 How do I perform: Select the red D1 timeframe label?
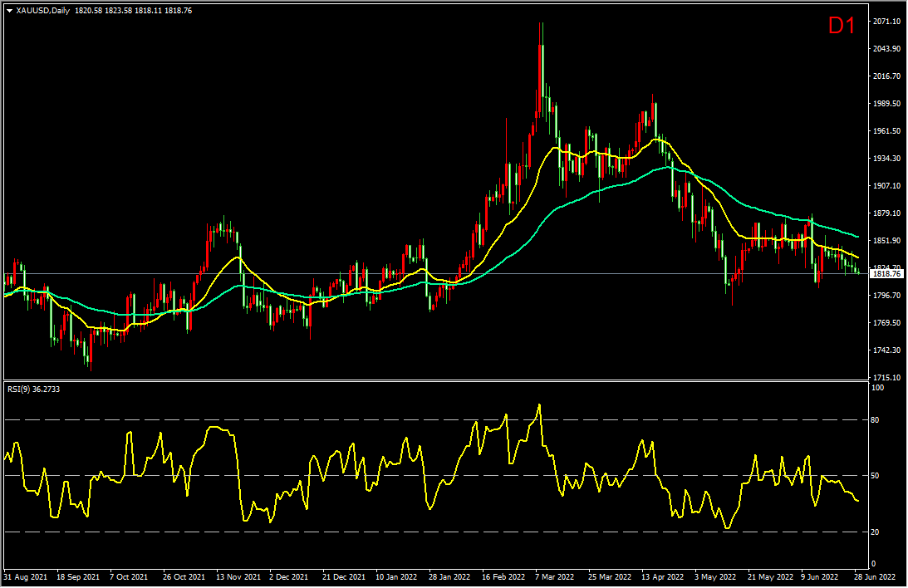tap(842, 26)
